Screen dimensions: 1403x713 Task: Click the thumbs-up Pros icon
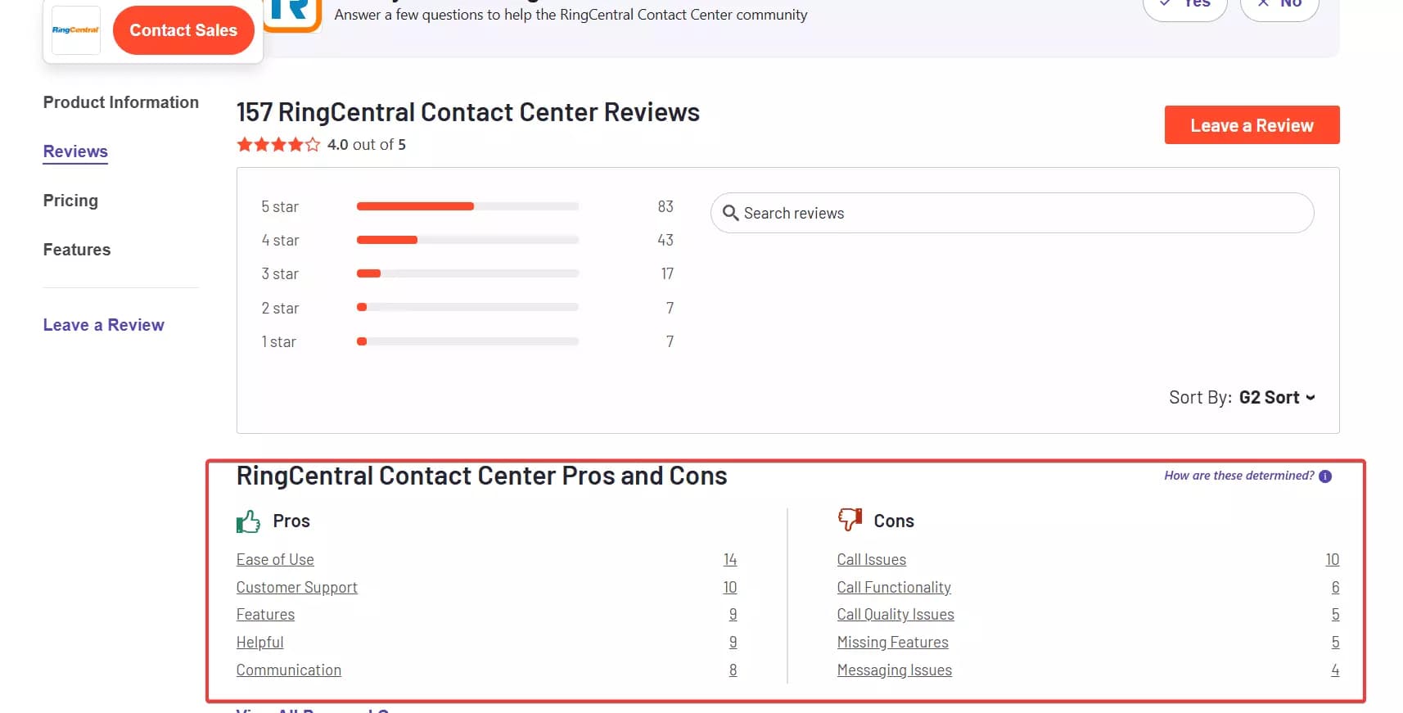(248, 521)
